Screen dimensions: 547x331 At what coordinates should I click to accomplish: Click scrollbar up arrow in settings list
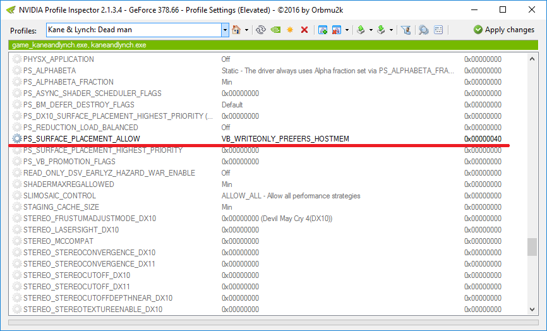click(x=532, y=59)
